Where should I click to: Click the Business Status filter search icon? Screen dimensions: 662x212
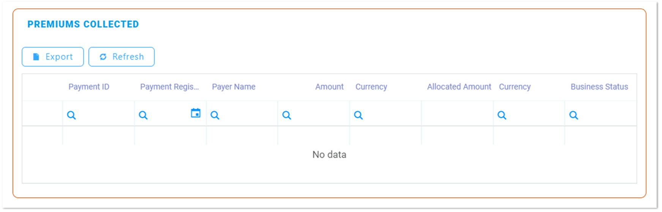[574, 115]
